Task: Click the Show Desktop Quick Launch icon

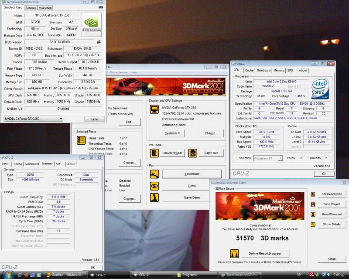Action: [x=32, y=275]
